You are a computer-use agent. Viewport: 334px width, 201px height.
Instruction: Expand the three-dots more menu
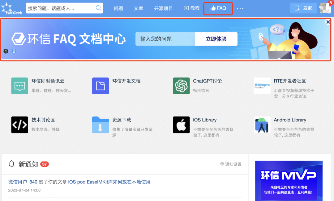click(240, 8)
